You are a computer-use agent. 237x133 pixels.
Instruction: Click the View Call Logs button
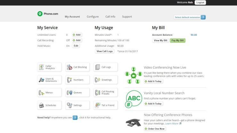[x=105, y=51]
